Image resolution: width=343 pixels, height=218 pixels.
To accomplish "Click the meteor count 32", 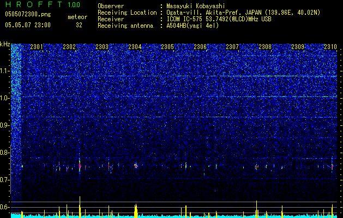I will pos(79,25).
